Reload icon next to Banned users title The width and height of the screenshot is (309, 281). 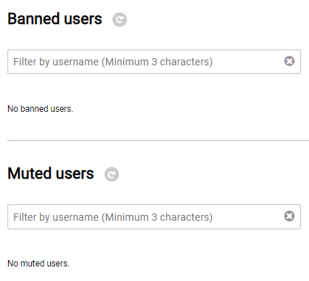tap(120, 20)
